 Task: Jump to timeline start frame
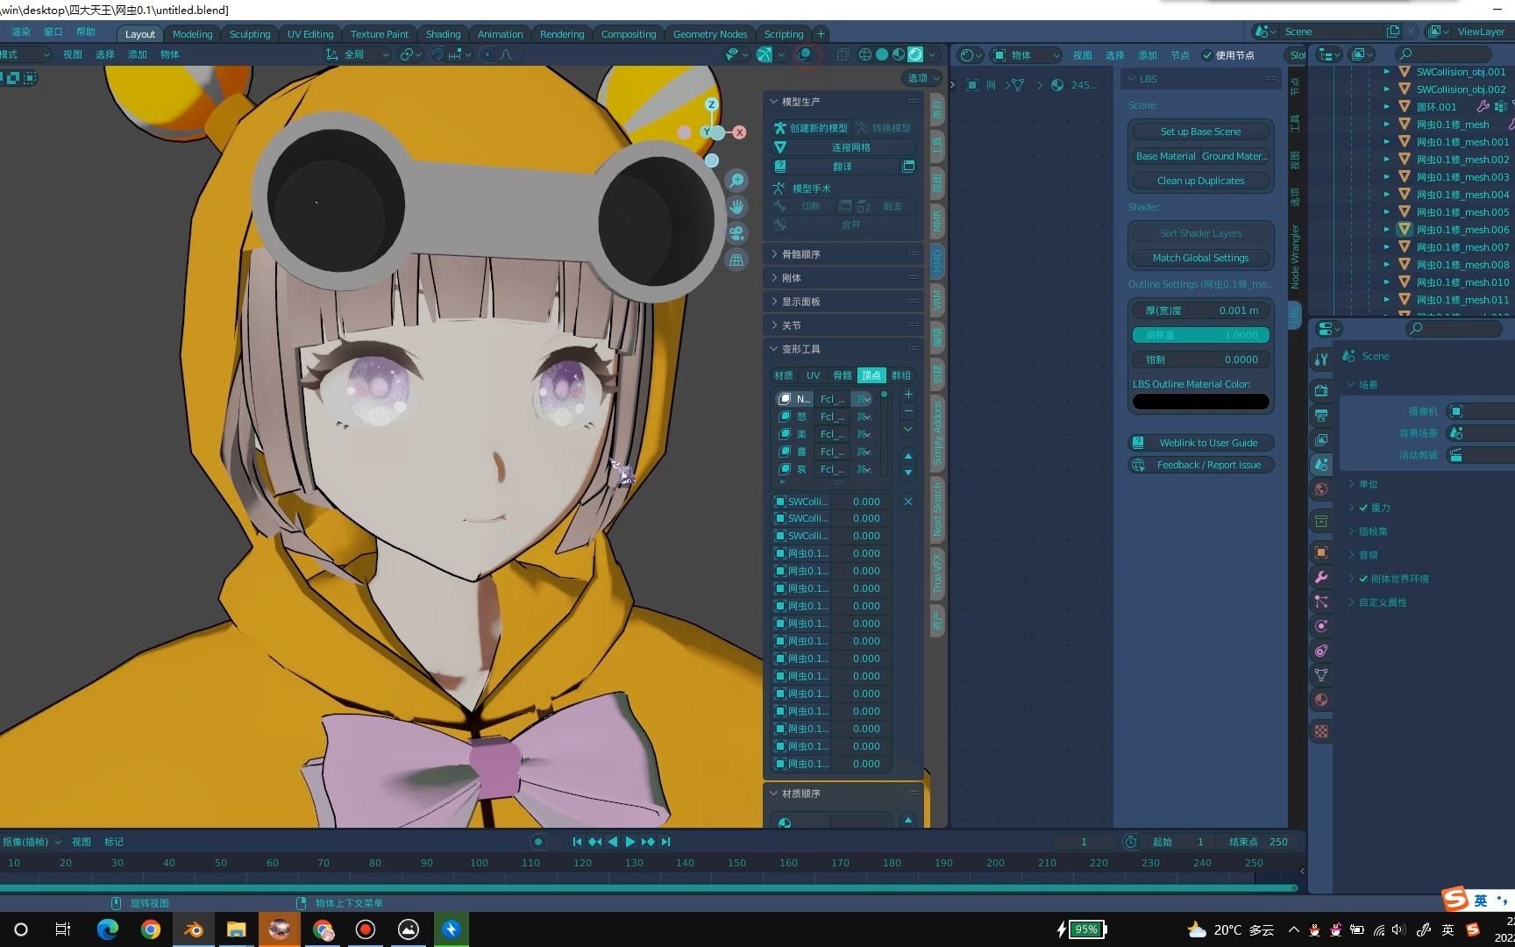pyautogui.click(x=577, y=842)
